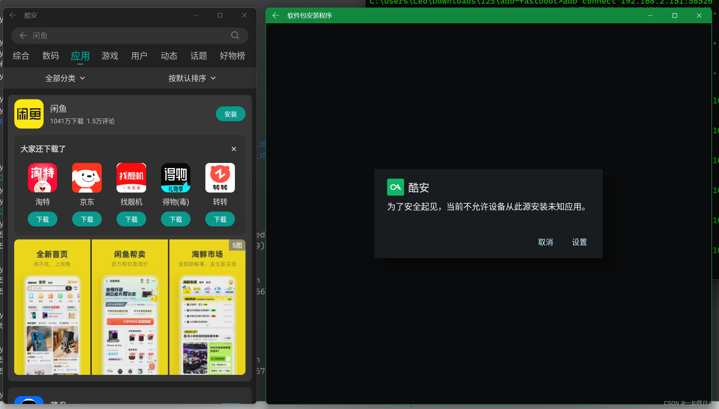Click the magnifier search icon
The width and height of the screenshot is (719, 409).
235,36
